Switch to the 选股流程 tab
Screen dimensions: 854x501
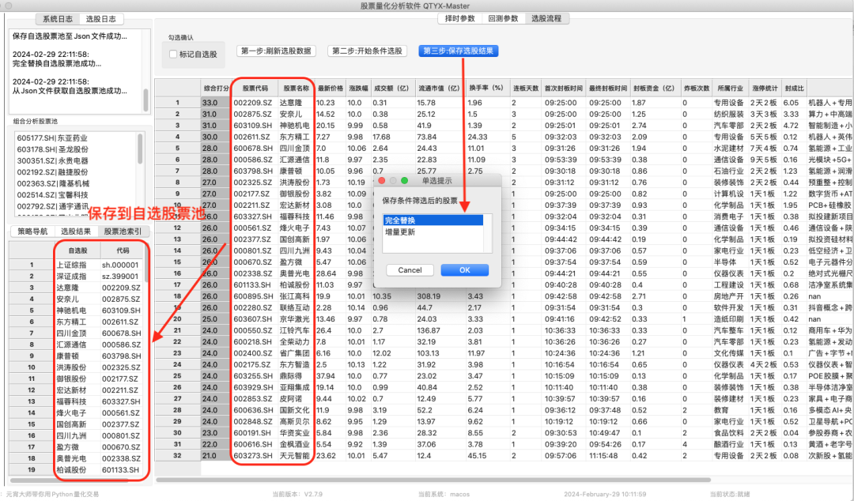[x=546, y=18]
